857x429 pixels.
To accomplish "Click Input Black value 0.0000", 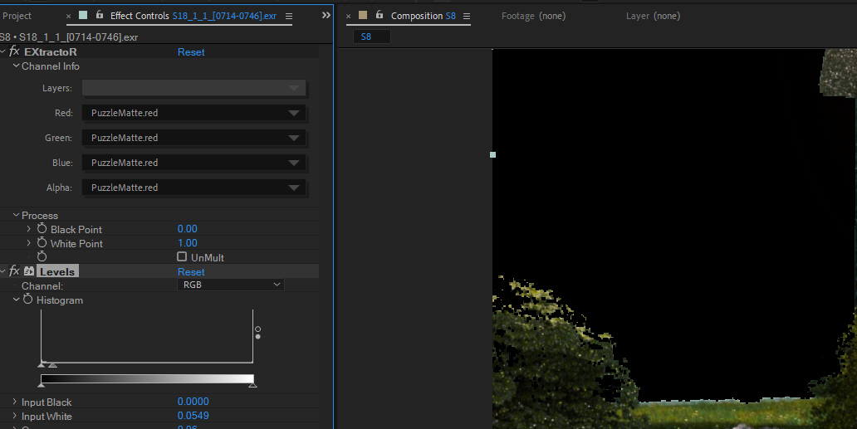I will [193, 401].
